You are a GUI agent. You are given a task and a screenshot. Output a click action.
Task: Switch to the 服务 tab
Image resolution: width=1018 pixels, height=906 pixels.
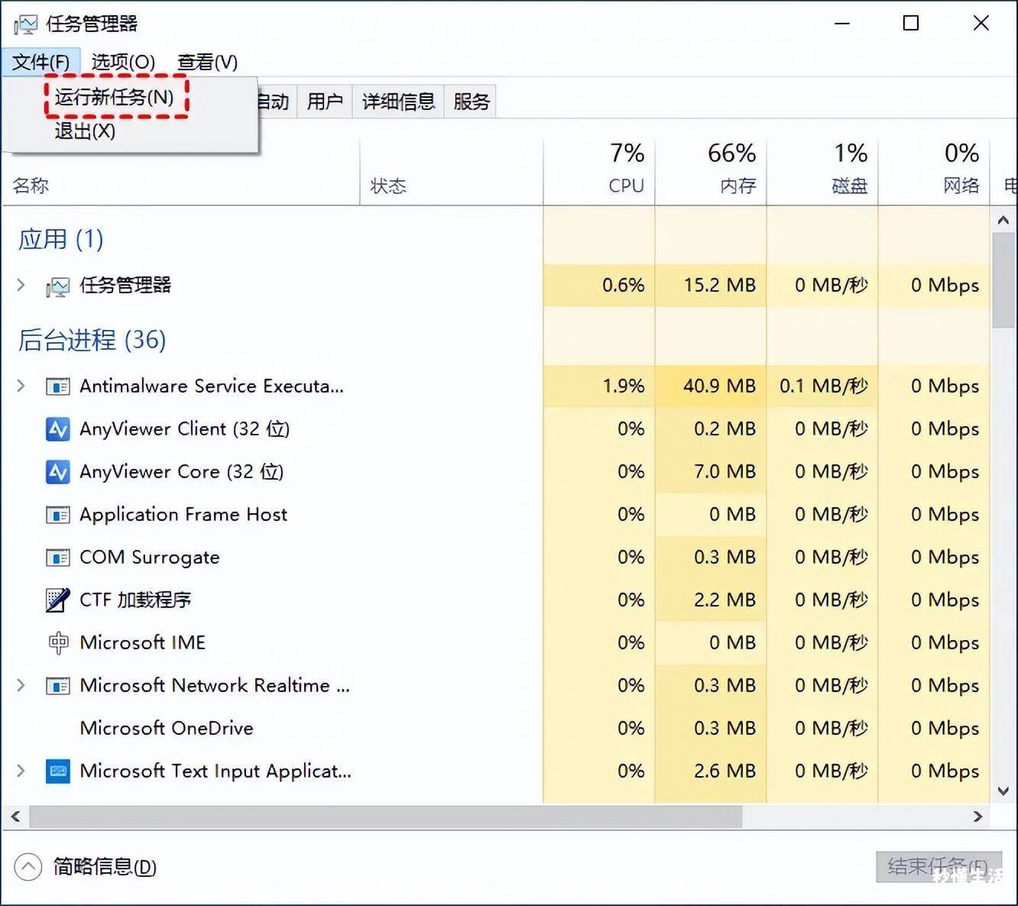pos(471,102)
